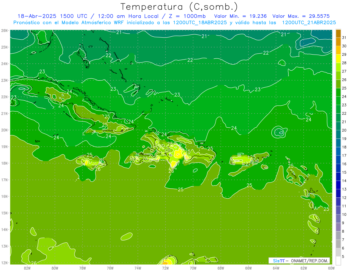
Task: Click the 12N latitude axis label
Action: pyautogui.click(x=4, y=263)
